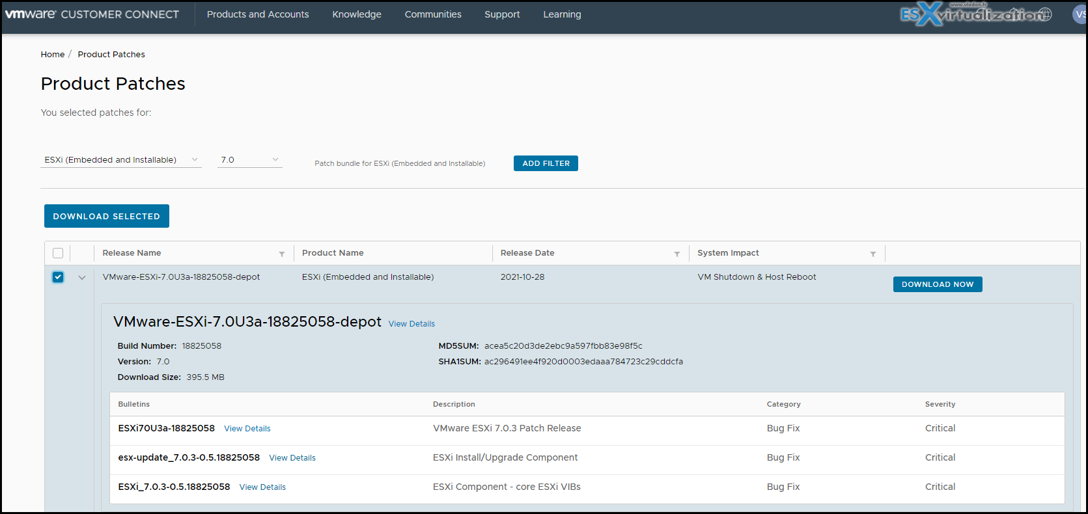Viewport: 1088px width, 514px height.
Task: Click the Release Date column header
Action: (527, 253)
